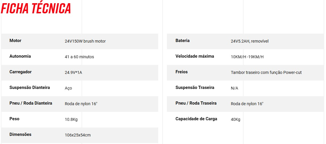Image resolution: width=326 pixels, height=144 pixels.
Task: Click the Pneu / Roda Traseira label
Action: 196,103
